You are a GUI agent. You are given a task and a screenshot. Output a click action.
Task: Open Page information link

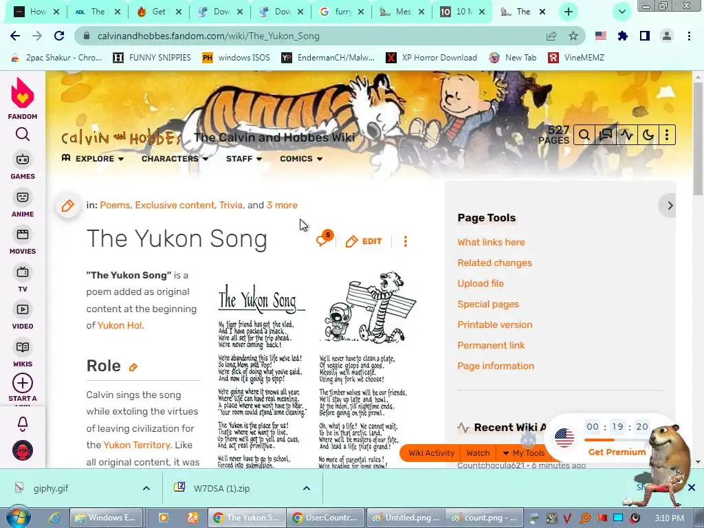tap(496, 366)
